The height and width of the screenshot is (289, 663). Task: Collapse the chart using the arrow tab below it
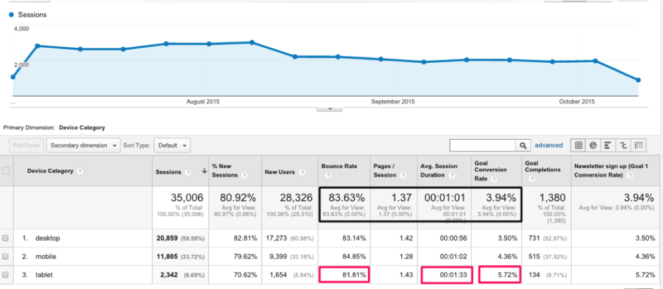point(330,109)
